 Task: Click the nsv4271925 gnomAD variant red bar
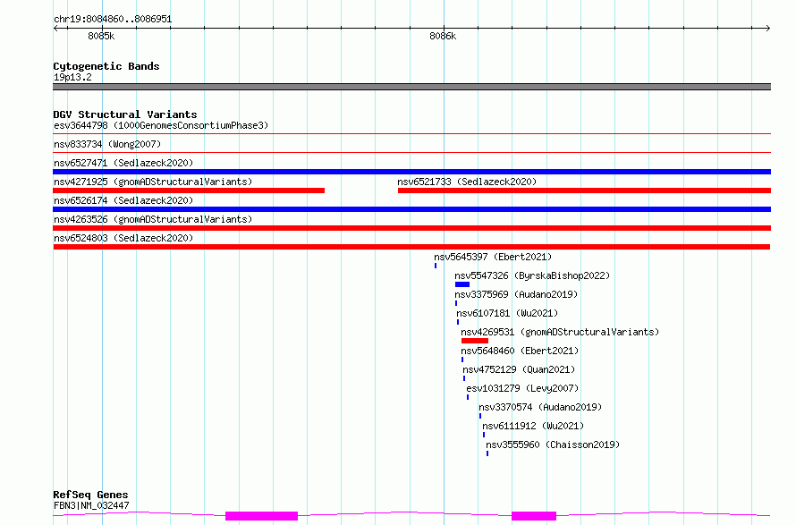(189, 191)
